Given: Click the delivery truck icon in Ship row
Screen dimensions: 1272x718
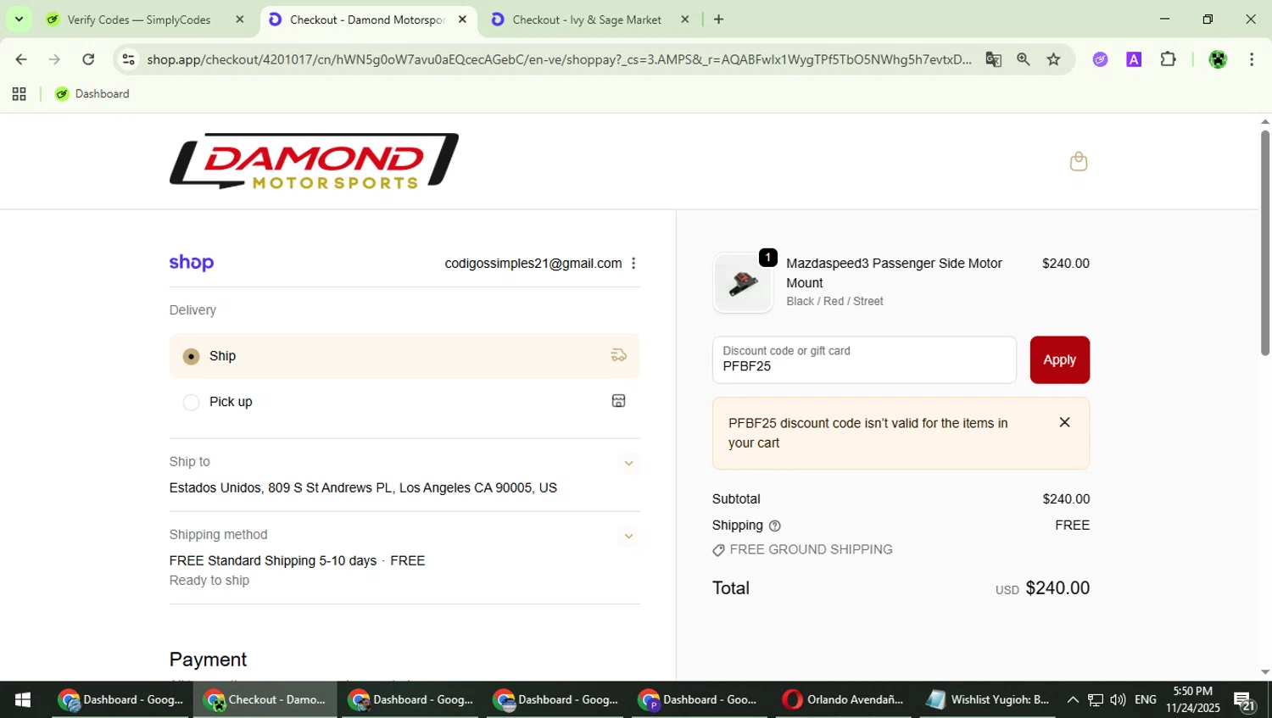Looking at the screenshot, I should 619,356.
